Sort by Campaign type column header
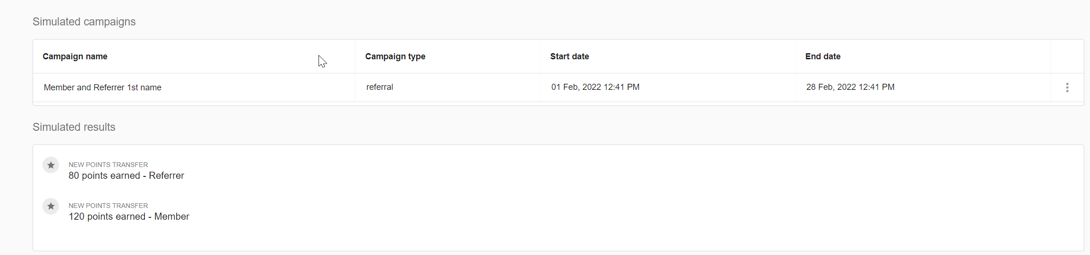Screen dimensions: 1090x255 click(x=395, y=56)
